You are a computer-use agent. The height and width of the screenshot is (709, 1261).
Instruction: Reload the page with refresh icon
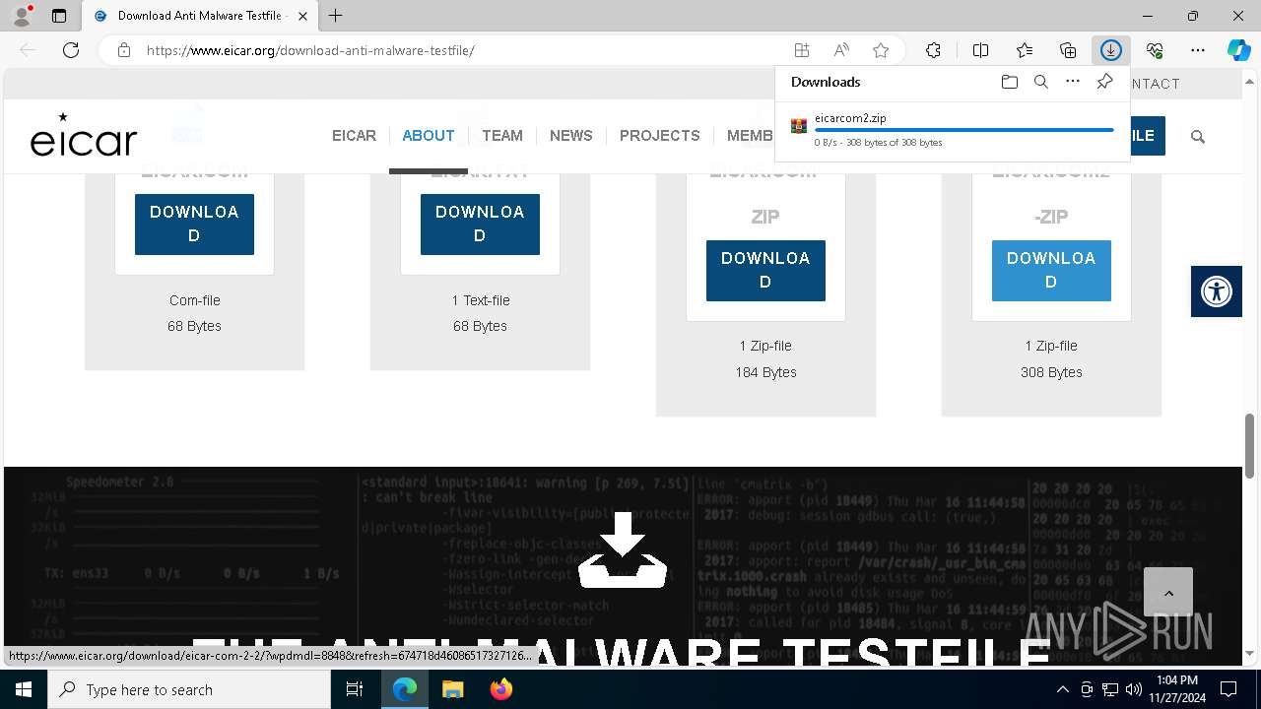pos(71,50)
